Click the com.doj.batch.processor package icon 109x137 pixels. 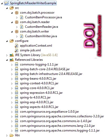click(17, 13)
